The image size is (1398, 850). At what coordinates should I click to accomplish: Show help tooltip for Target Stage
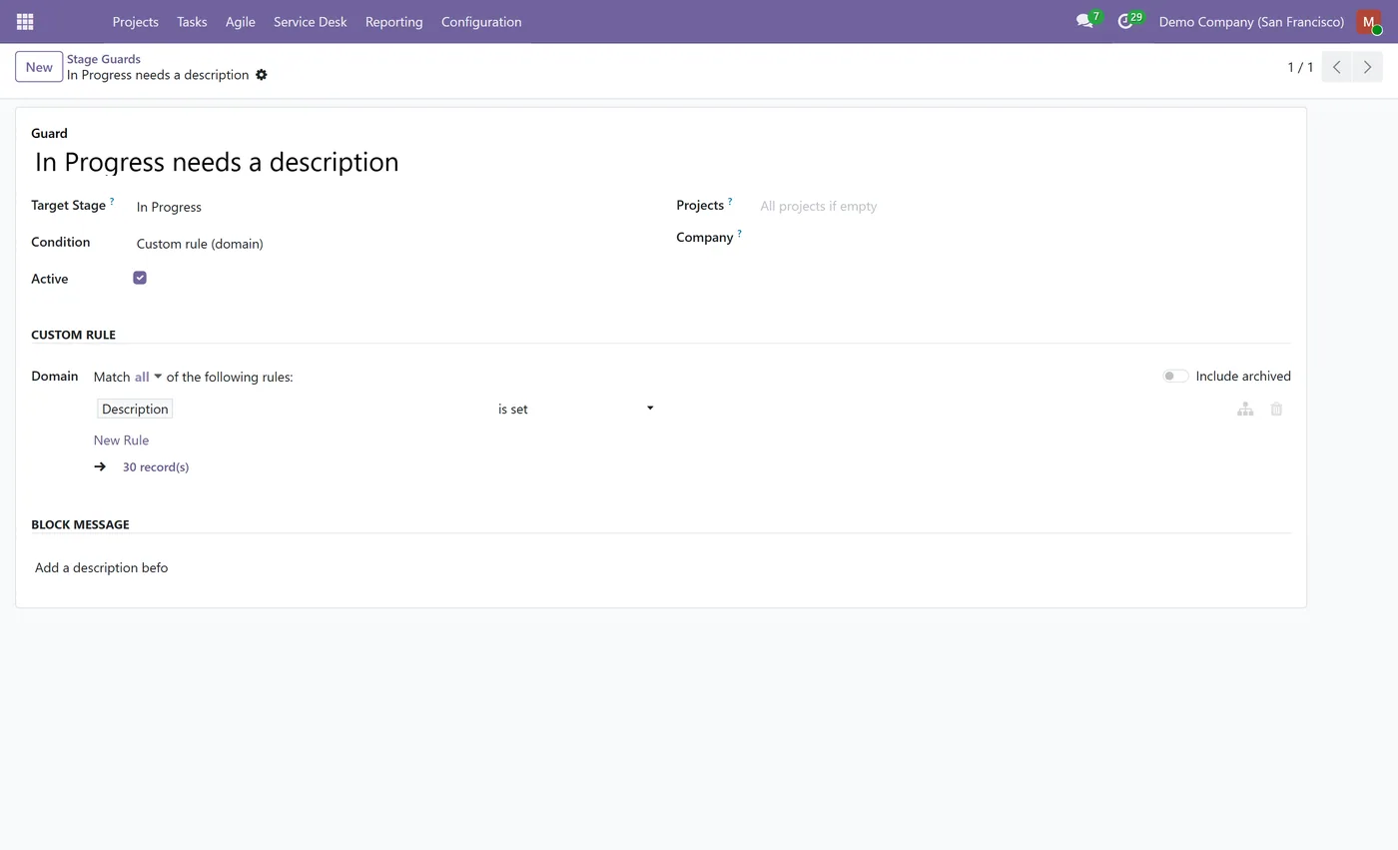point(112,202)
